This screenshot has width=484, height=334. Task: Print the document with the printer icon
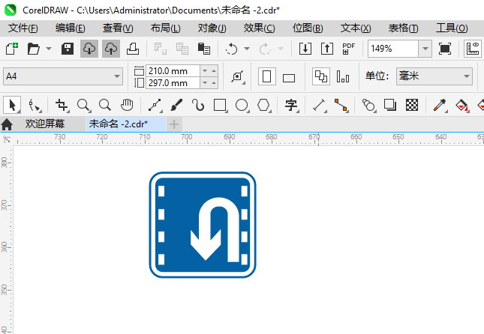(133, 49)
